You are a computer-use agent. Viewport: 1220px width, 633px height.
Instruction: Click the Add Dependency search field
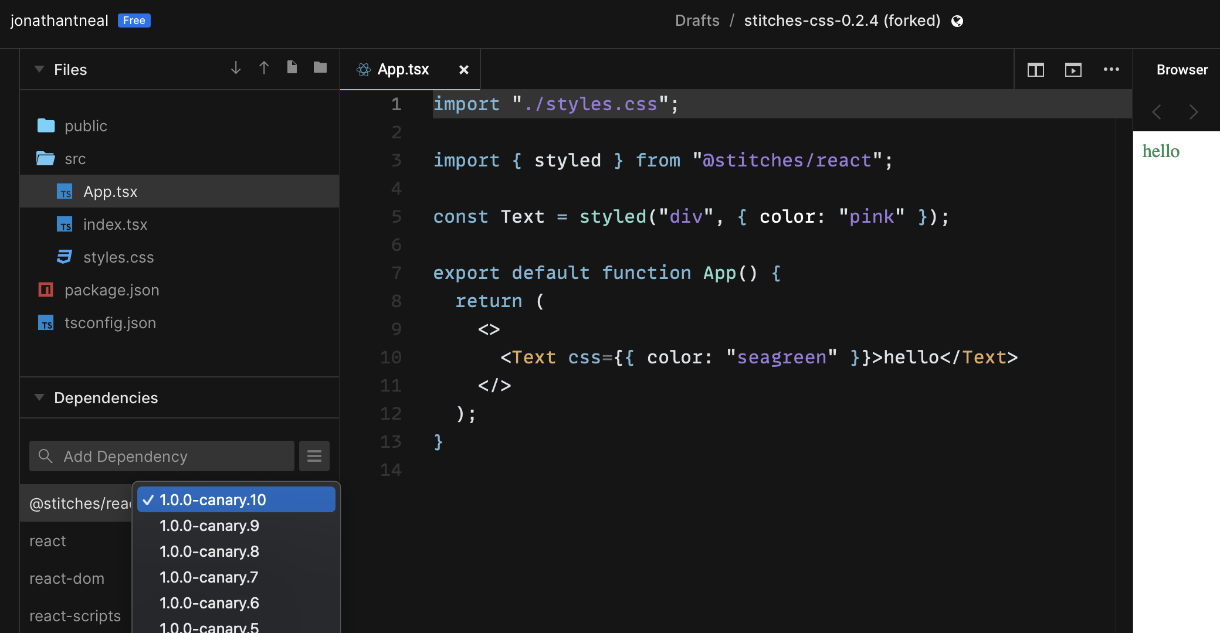(x=161, y=455)
